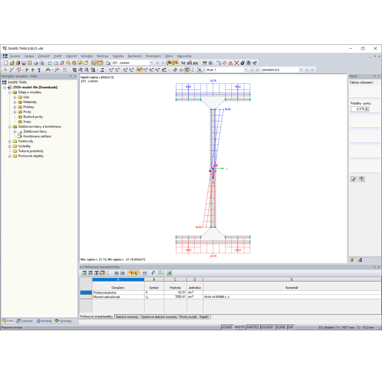Viewport: 382px width, 375px height.
Task: Open the ZS1 - Lasten load case dropdown
Action: 151,63
